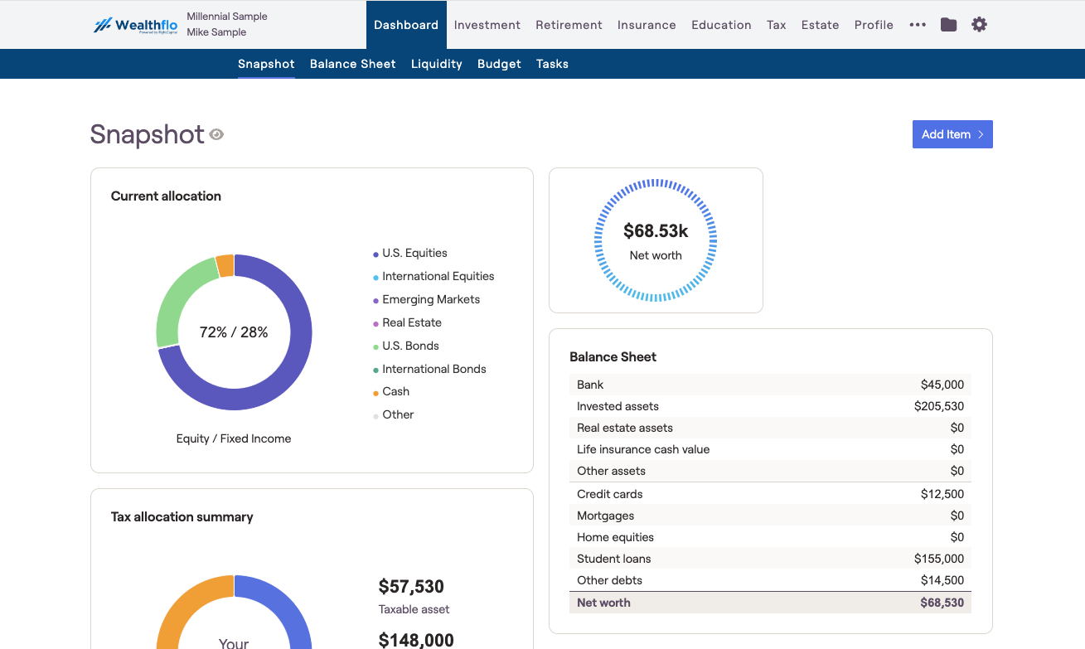
Task: Click the Current allocation heading
Action: coord(166,196)
